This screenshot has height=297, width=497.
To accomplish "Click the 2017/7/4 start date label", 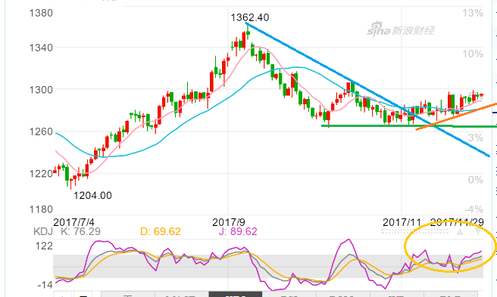I will [x=73, y=222].
